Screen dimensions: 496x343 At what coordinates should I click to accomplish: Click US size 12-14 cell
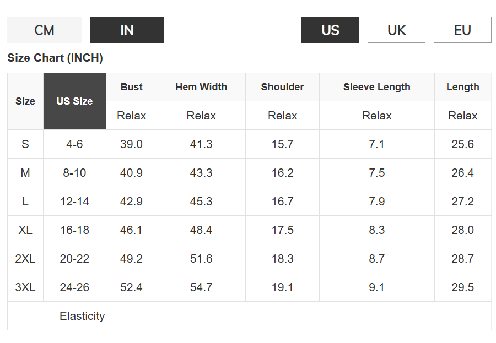point(74,202)
